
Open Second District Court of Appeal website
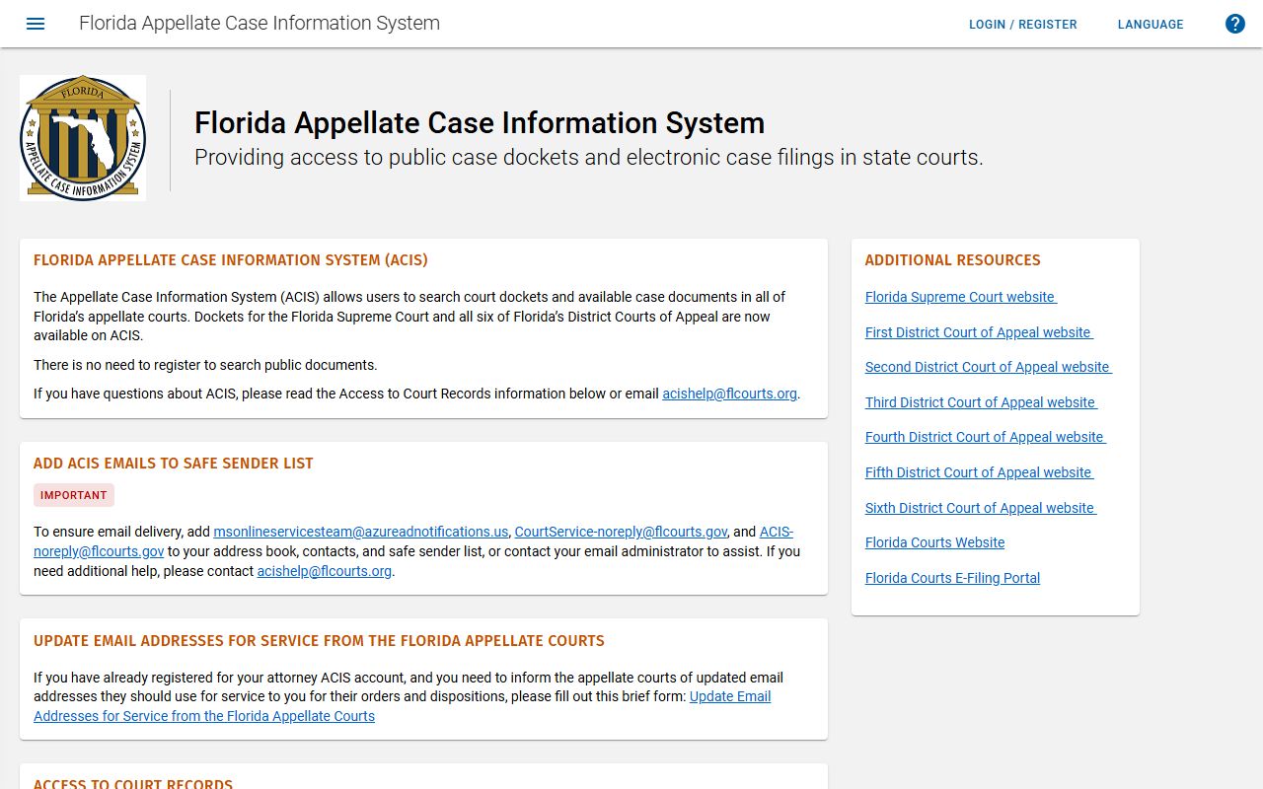988,367
